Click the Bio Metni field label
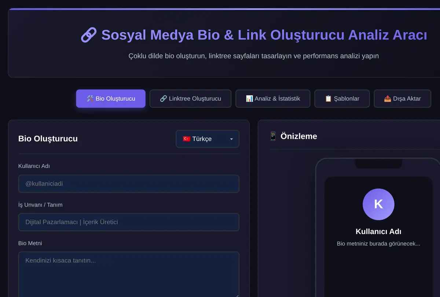Viewport: 440px width, 297px height. [30, 243]
